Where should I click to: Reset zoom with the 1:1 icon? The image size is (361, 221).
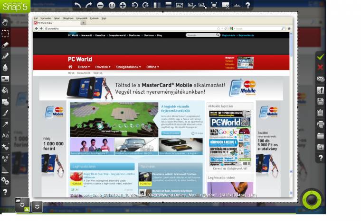pyautogui.click(x=112, y=5)
